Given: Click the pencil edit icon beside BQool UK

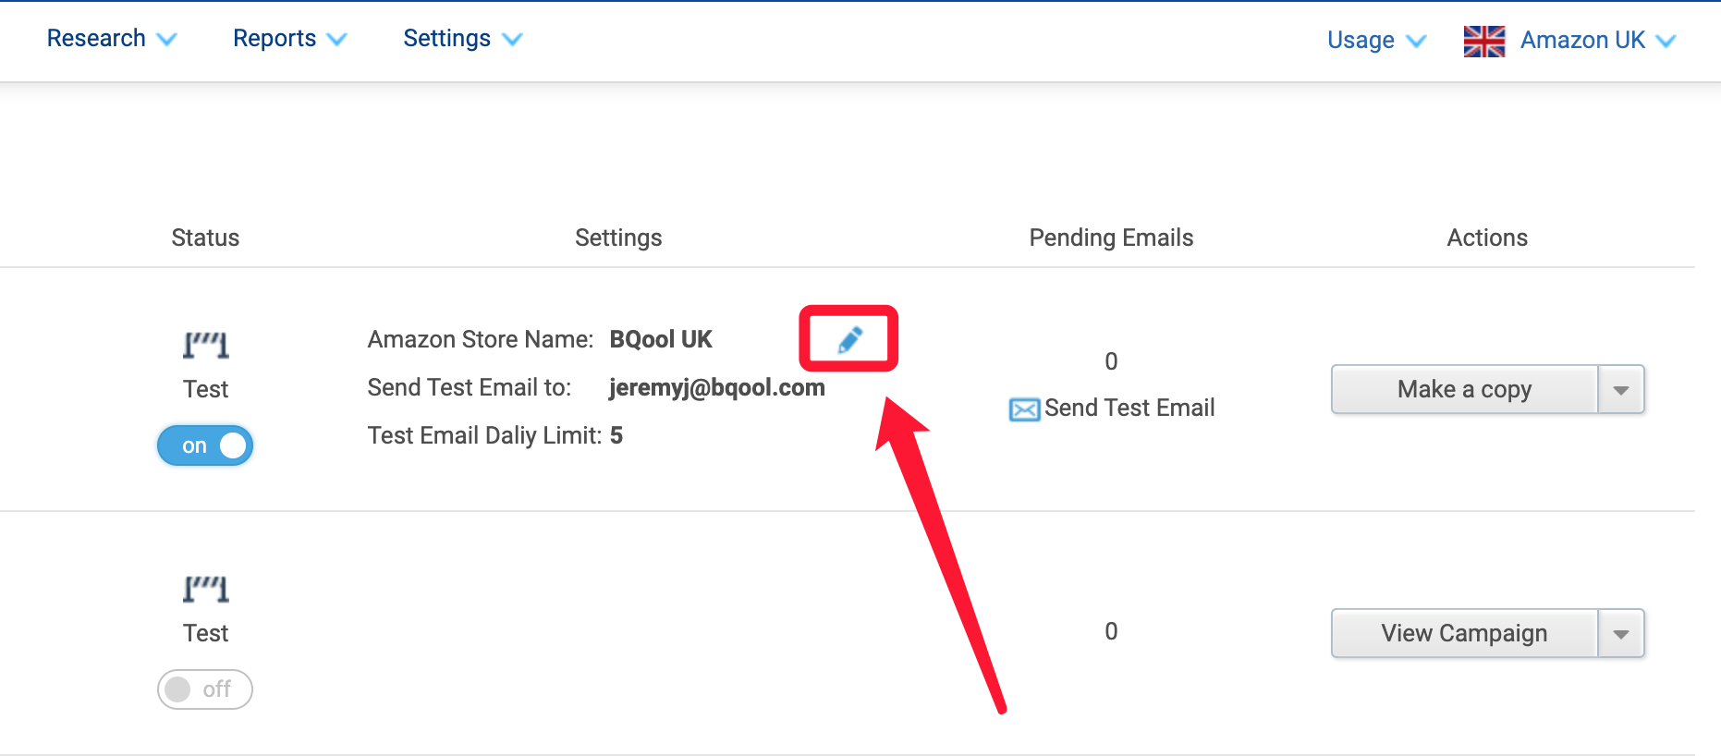Looking at the screenshot, I should pos(850,339).
